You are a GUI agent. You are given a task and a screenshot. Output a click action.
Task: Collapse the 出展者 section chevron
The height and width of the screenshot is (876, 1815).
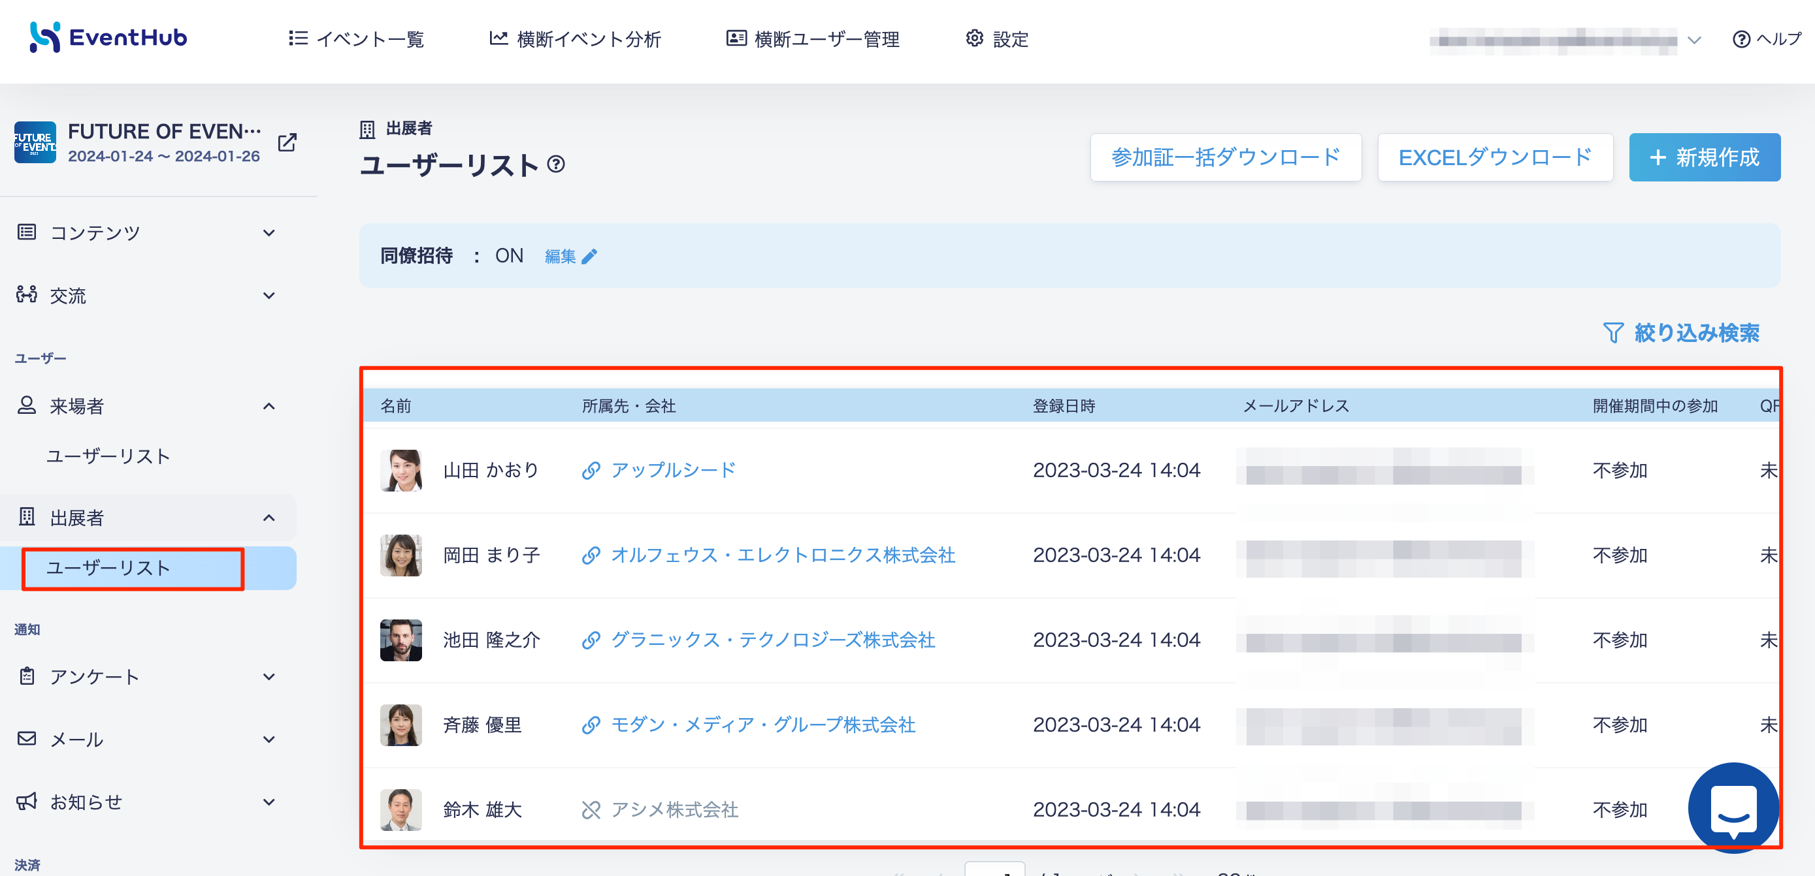[269, 518]
